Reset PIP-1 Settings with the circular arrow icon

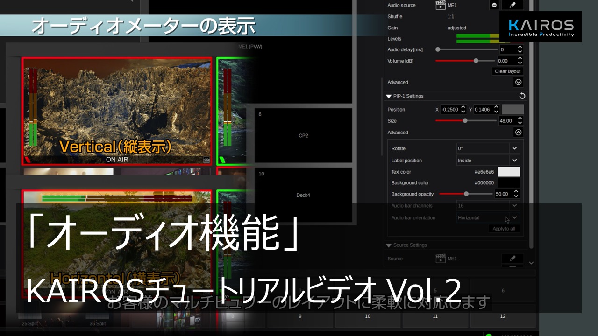pyautogui.click(x=522, y=96)
